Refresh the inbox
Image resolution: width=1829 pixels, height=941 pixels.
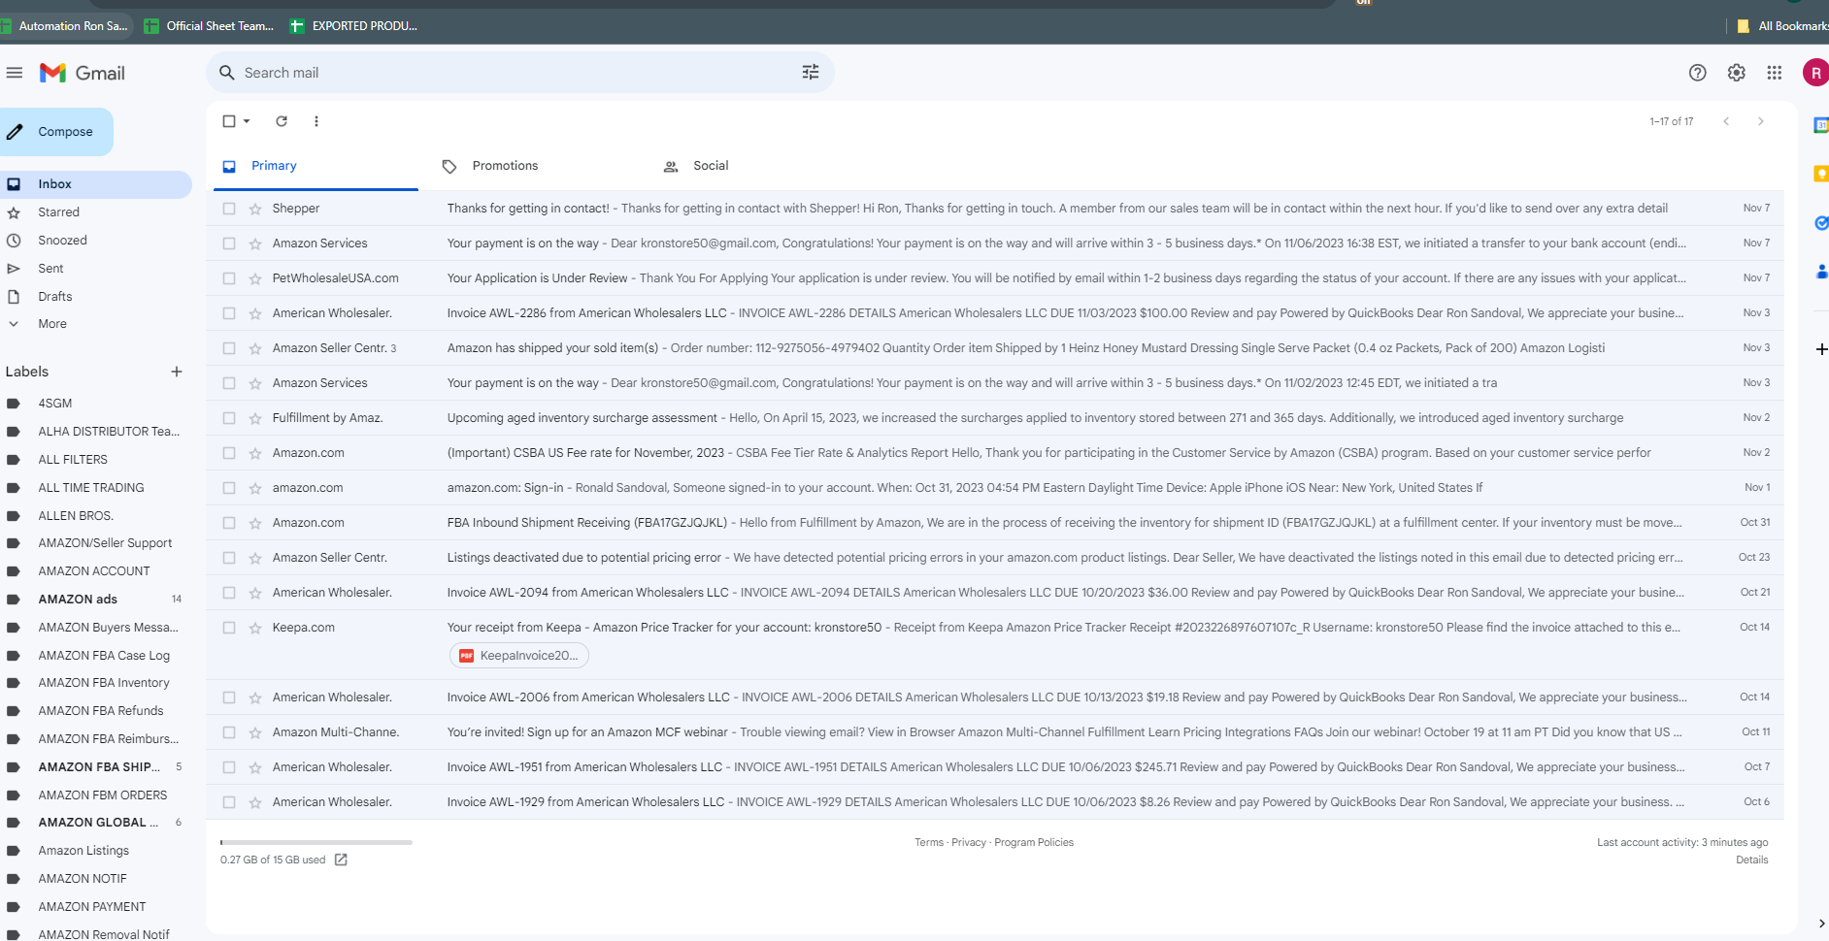[282, 121]
